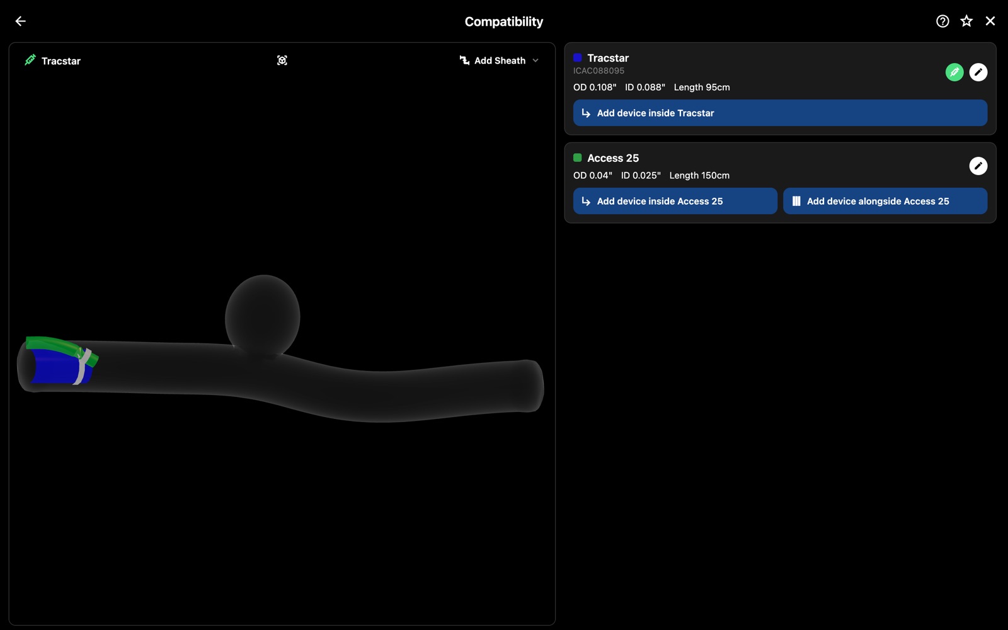Click the Tracstar label in the viewer header
This screenshot has height=630, width=1008.
click(x=61, y=61)
